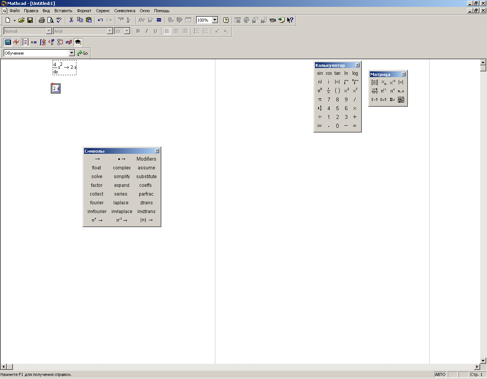
Task: Insert vector sum Συ in Матрица palette
Action: (x=392, y=100)
